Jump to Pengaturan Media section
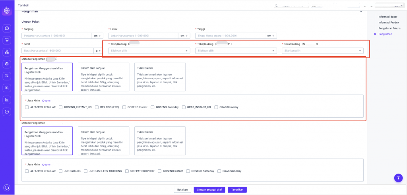Image resolution: width=407 pixels, height=195 pixels. click(390, 28)
